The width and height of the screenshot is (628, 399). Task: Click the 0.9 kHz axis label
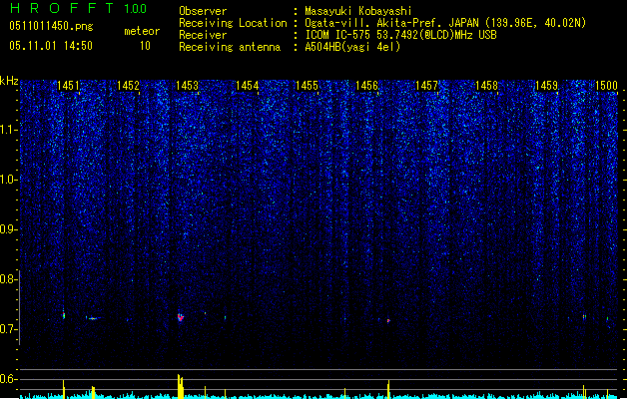[x=8, y=229]
